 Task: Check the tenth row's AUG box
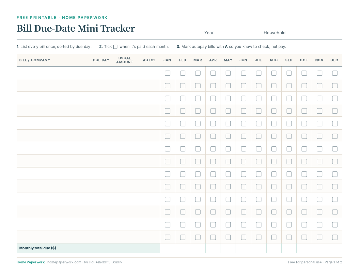[x=274, y=187]
